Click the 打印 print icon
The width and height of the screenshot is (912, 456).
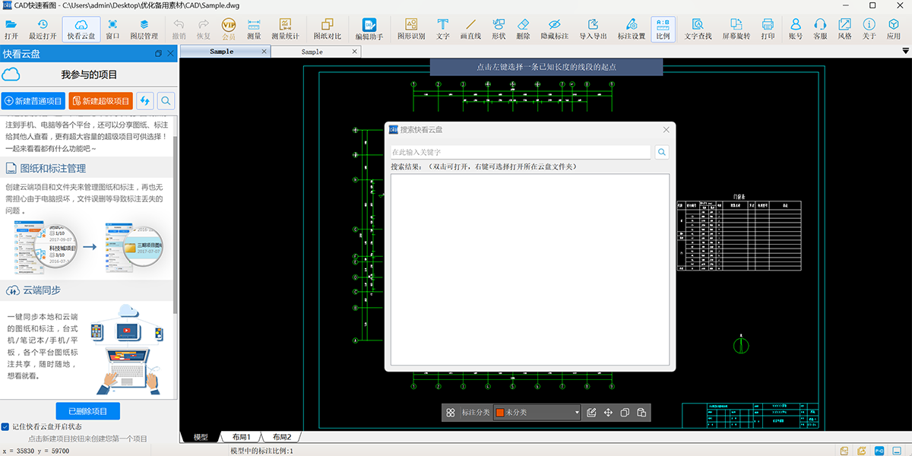point(768,29)
